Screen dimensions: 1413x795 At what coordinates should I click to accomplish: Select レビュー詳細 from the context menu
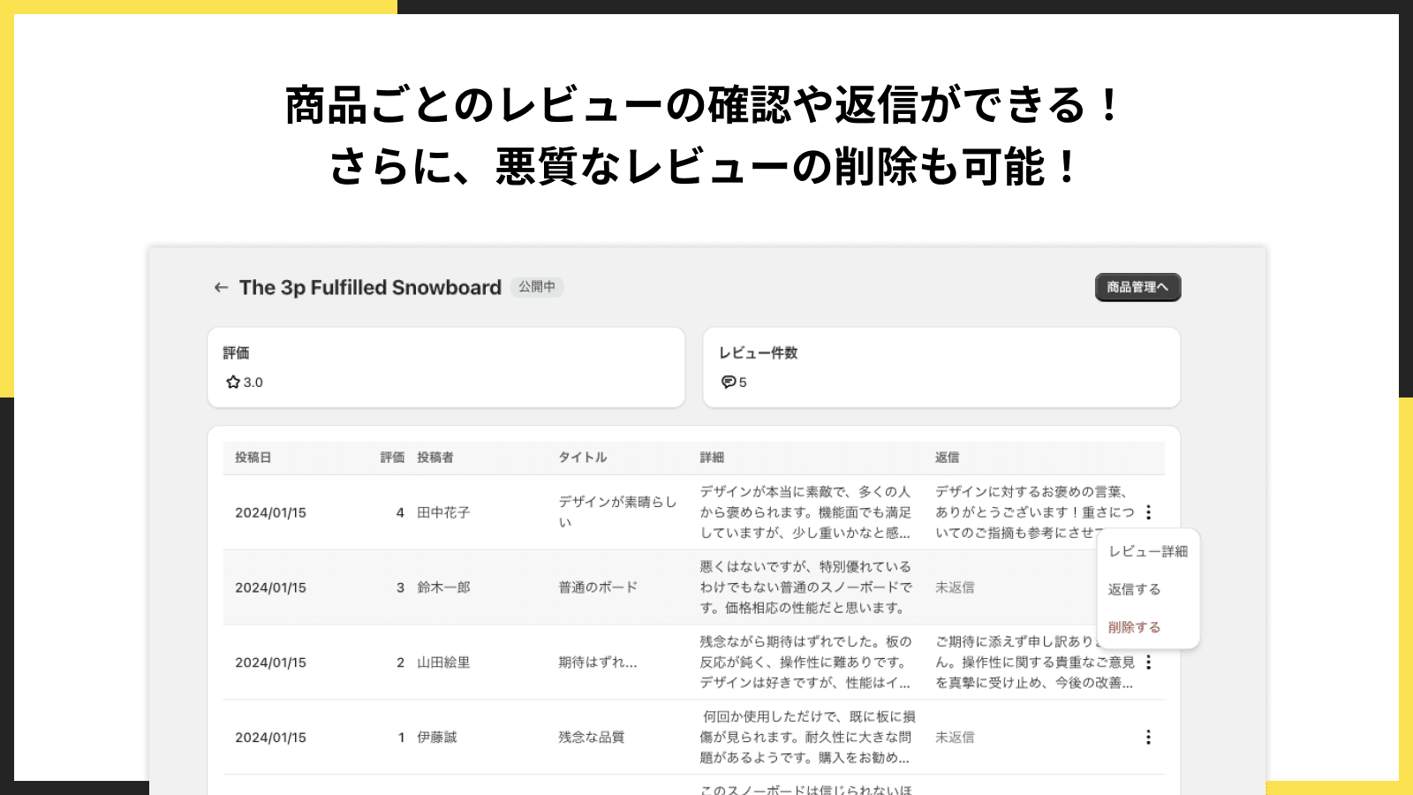pos(1148,551)
